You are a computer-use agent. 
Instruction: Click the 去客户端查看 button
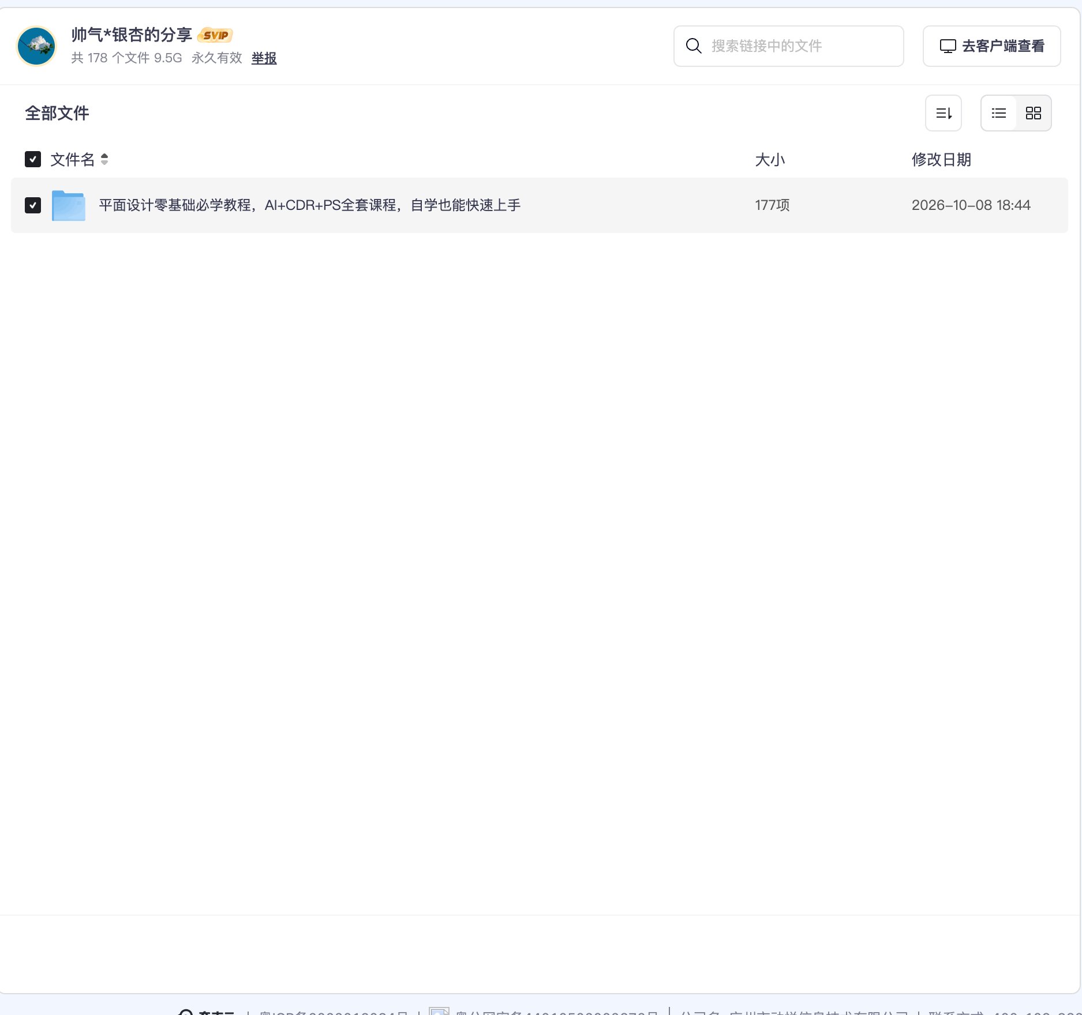(992, 46)
